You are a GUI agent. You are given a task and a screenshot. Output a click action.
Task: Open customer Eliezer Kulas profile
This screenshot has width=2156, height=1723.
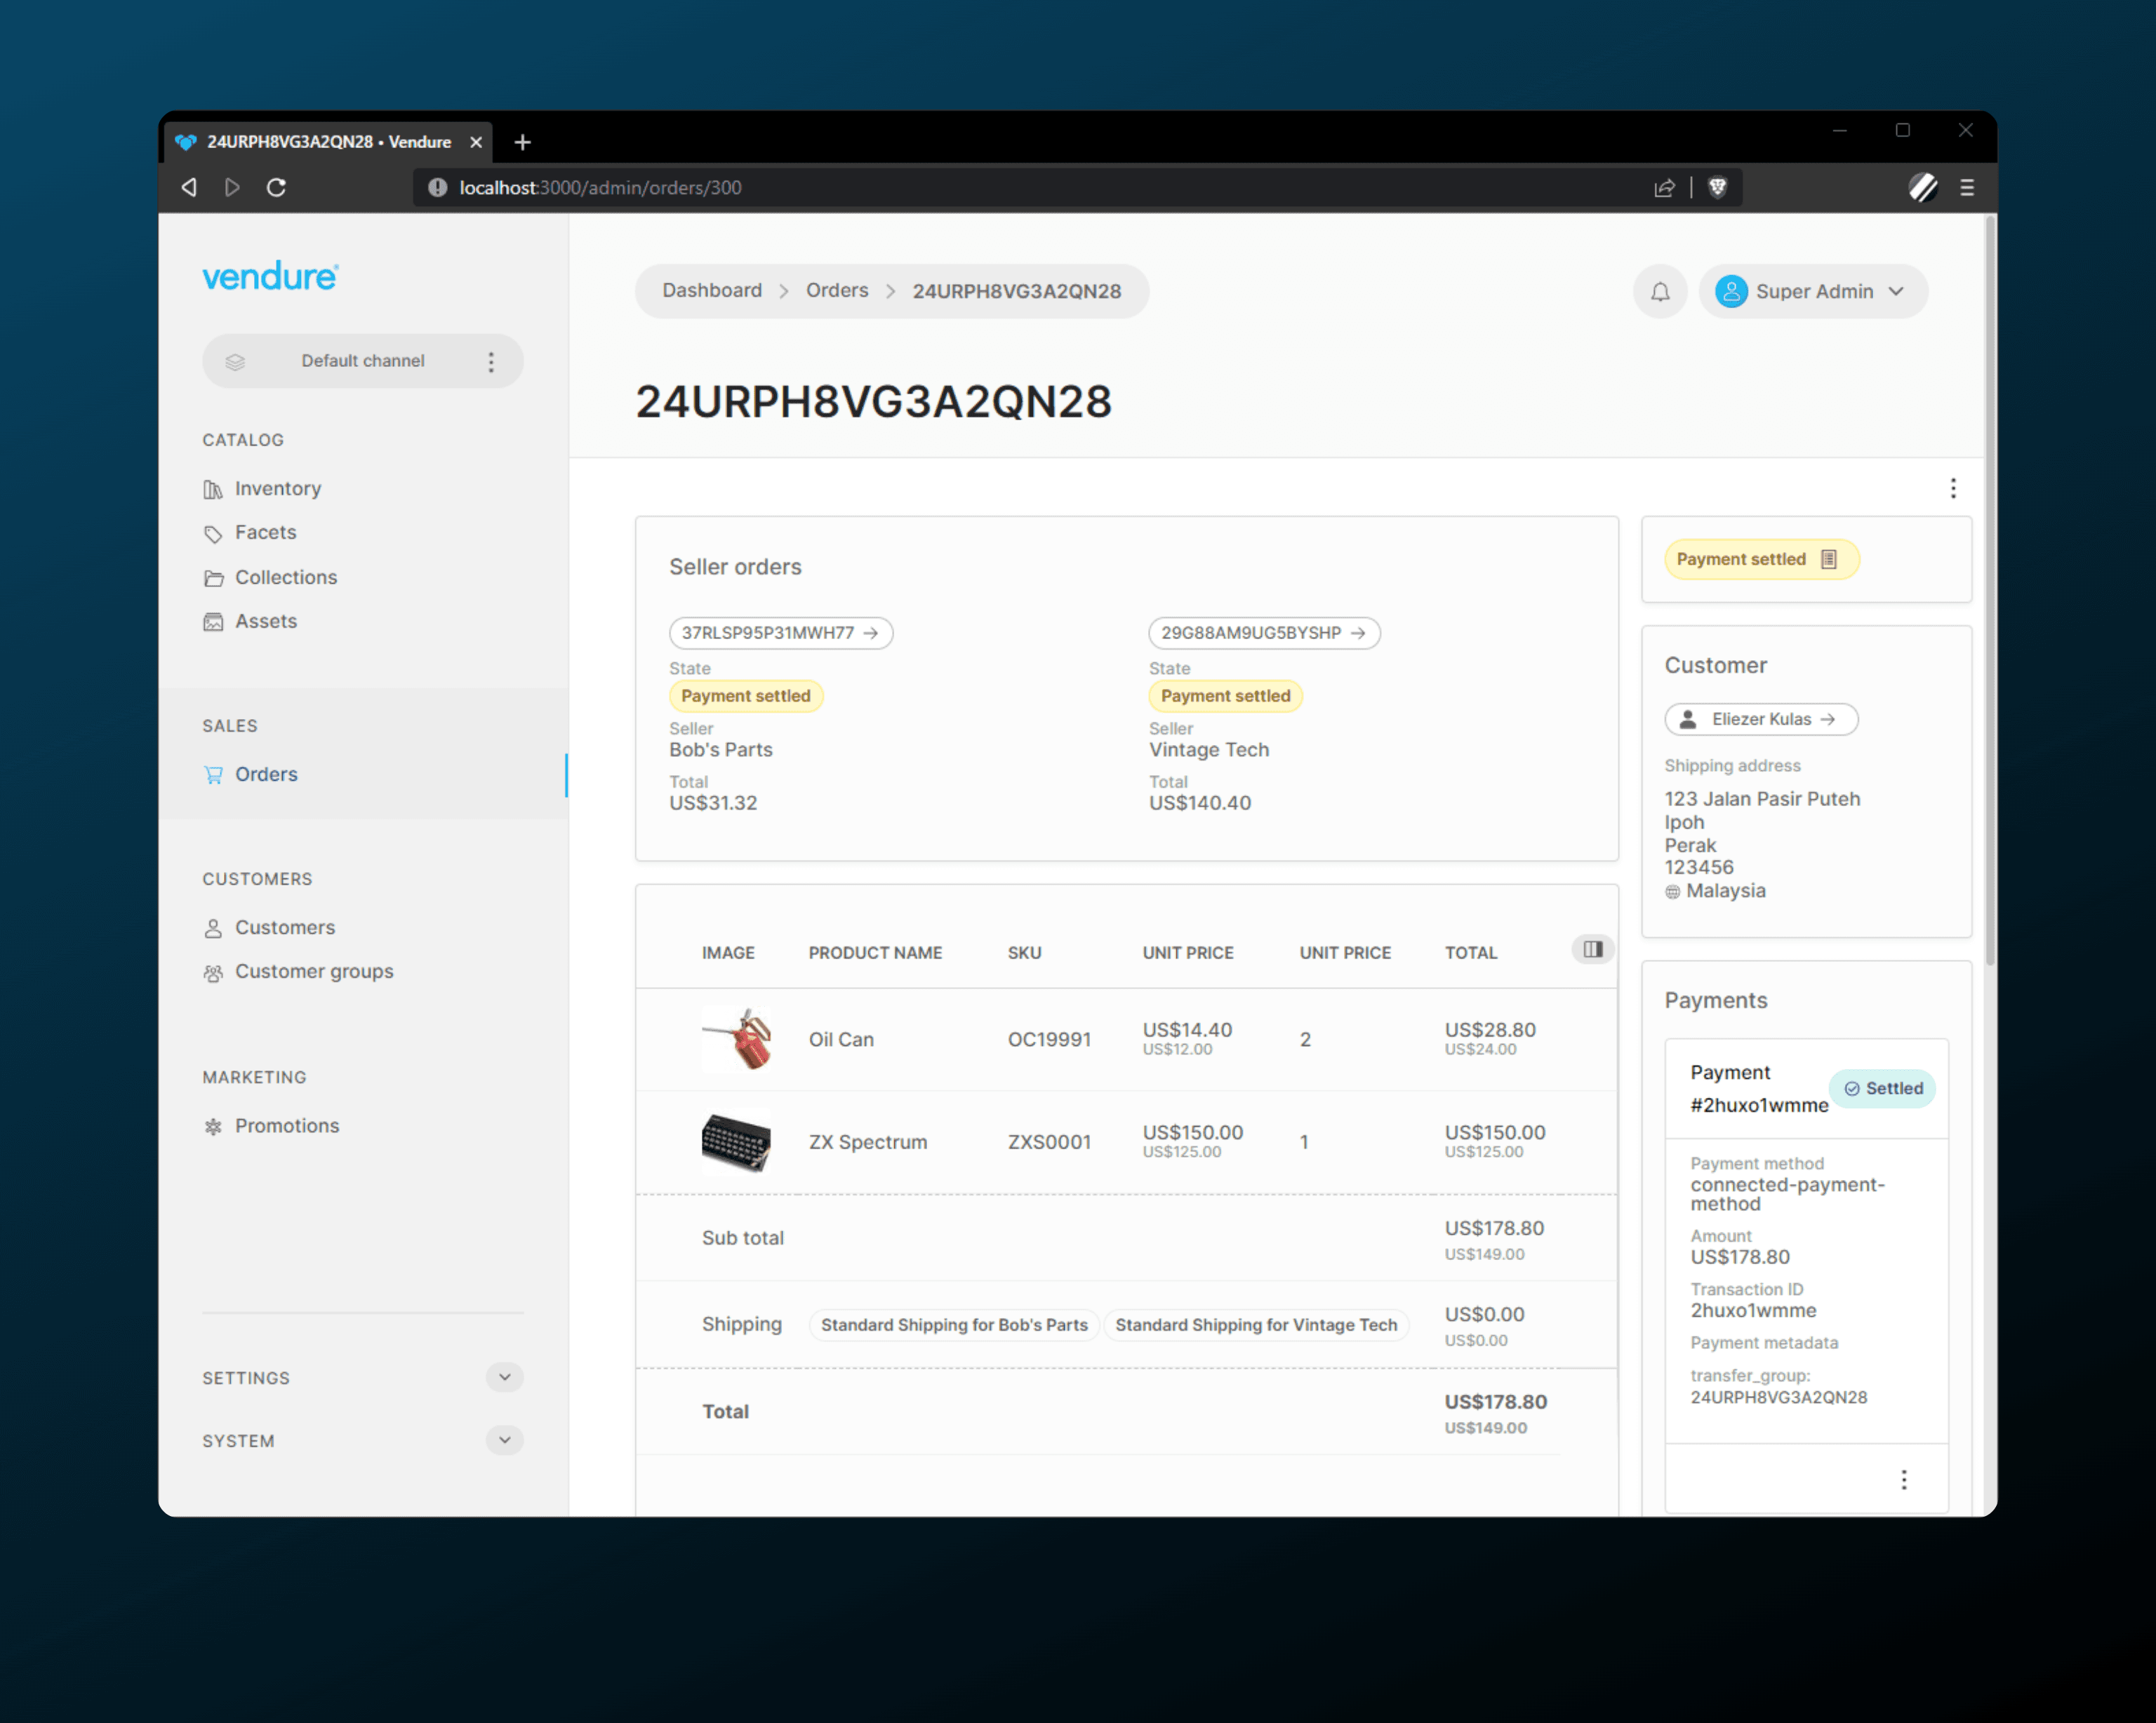(x=1760, y=720)
